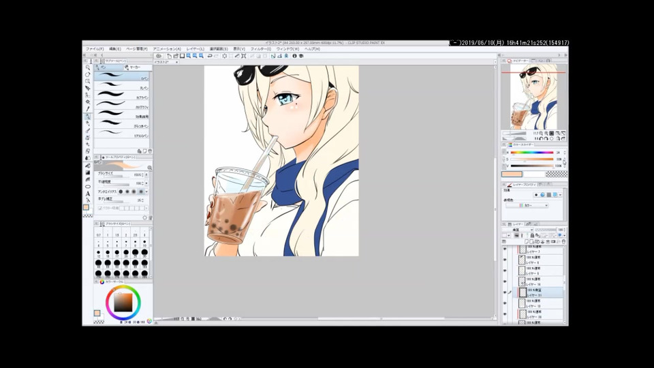Click the hue ring of color wheel
This screenshot has width=654, height=368.
pos(123,288)
